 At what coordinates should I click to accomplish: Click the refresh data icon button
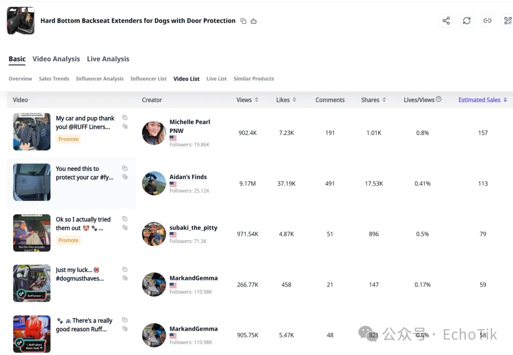(466, 20)
